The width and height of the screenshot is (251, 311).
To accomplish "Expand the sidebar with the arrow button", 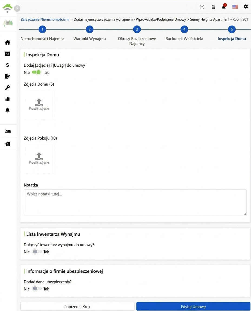I will coord(17,8).
